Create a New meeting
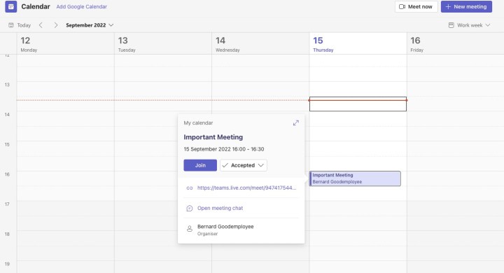This screenshot has width=504, height=273. click(466, 7)
